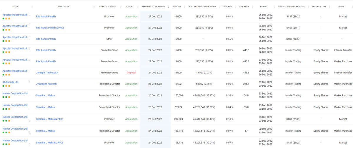The image size is (353, 148).
Task: Click the red Disposal action text
Action: click(x=131, y=73)
